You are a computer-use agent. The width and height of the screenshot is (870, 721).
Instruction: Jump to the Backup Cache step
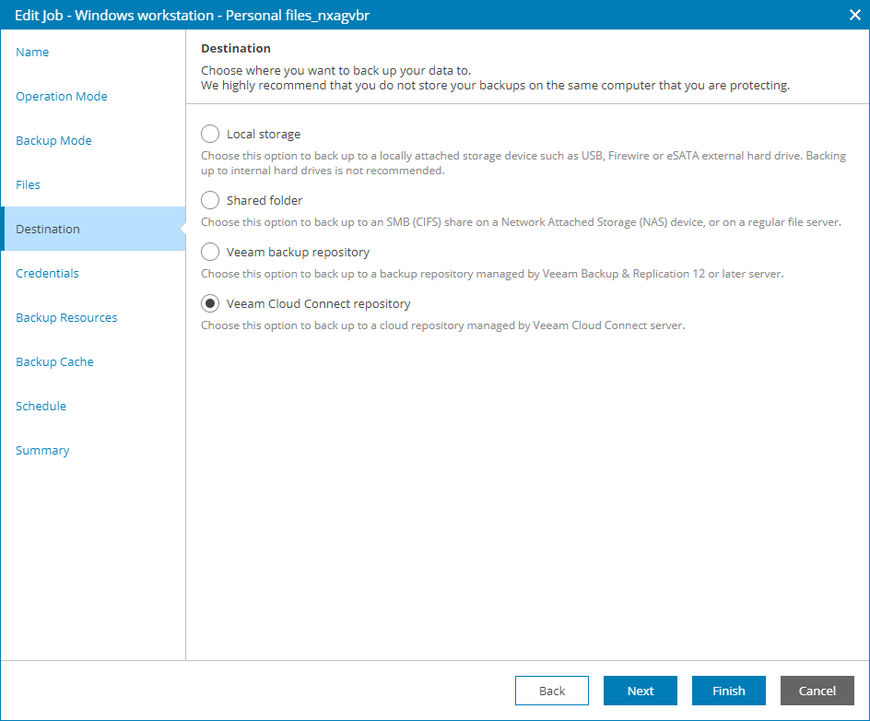tap(53, 361)
